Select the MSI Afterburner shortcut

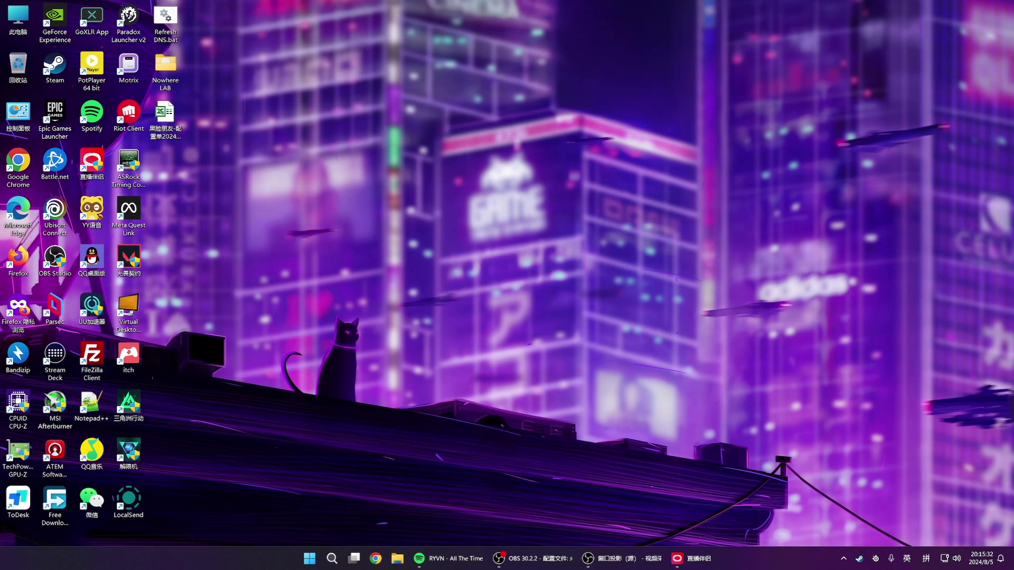click(x=54, y=402)
